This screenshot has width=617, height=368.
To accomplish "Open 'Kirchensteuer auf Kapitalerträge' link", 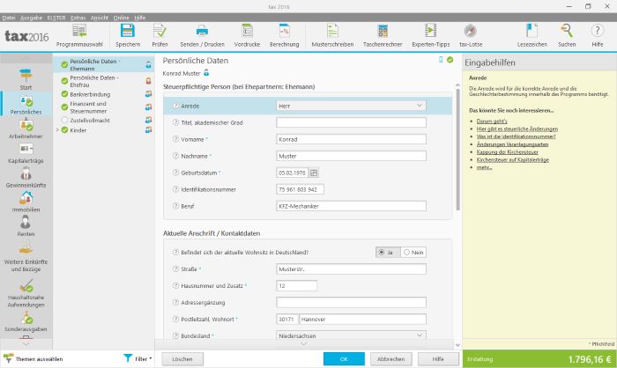I will coord(512,159).
